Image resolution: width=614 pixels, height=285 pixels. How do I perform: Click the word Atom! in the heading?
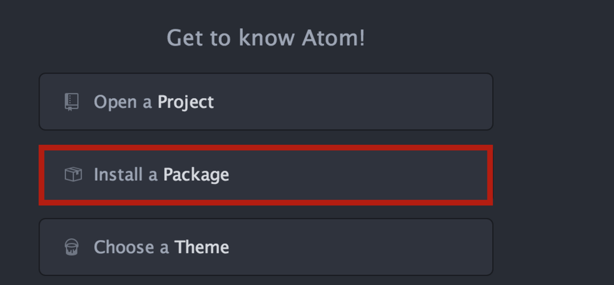click(333, 38)
